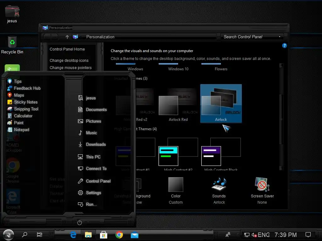The height and width of the screenshot is (241, 322).
Task: Open Documents from Start menu
Action: (x=92, y=110)
